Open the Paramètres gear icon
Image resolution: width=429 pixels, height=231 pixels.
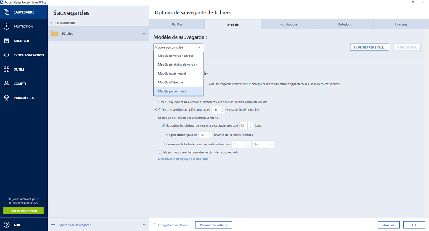click(x=6, y=98)
